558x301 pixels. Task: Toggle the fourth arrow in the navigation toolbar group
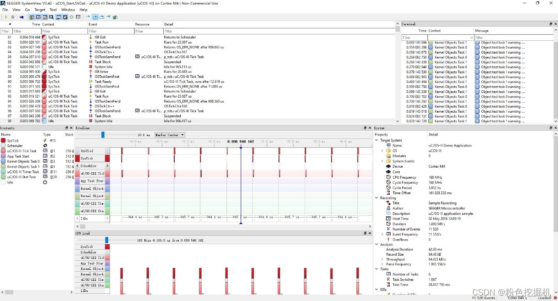click(108, 17)
